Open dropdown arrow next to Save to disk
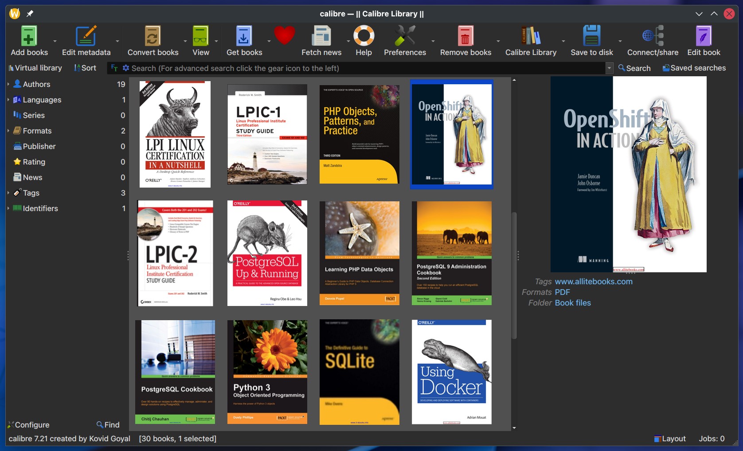 [620, 41]
